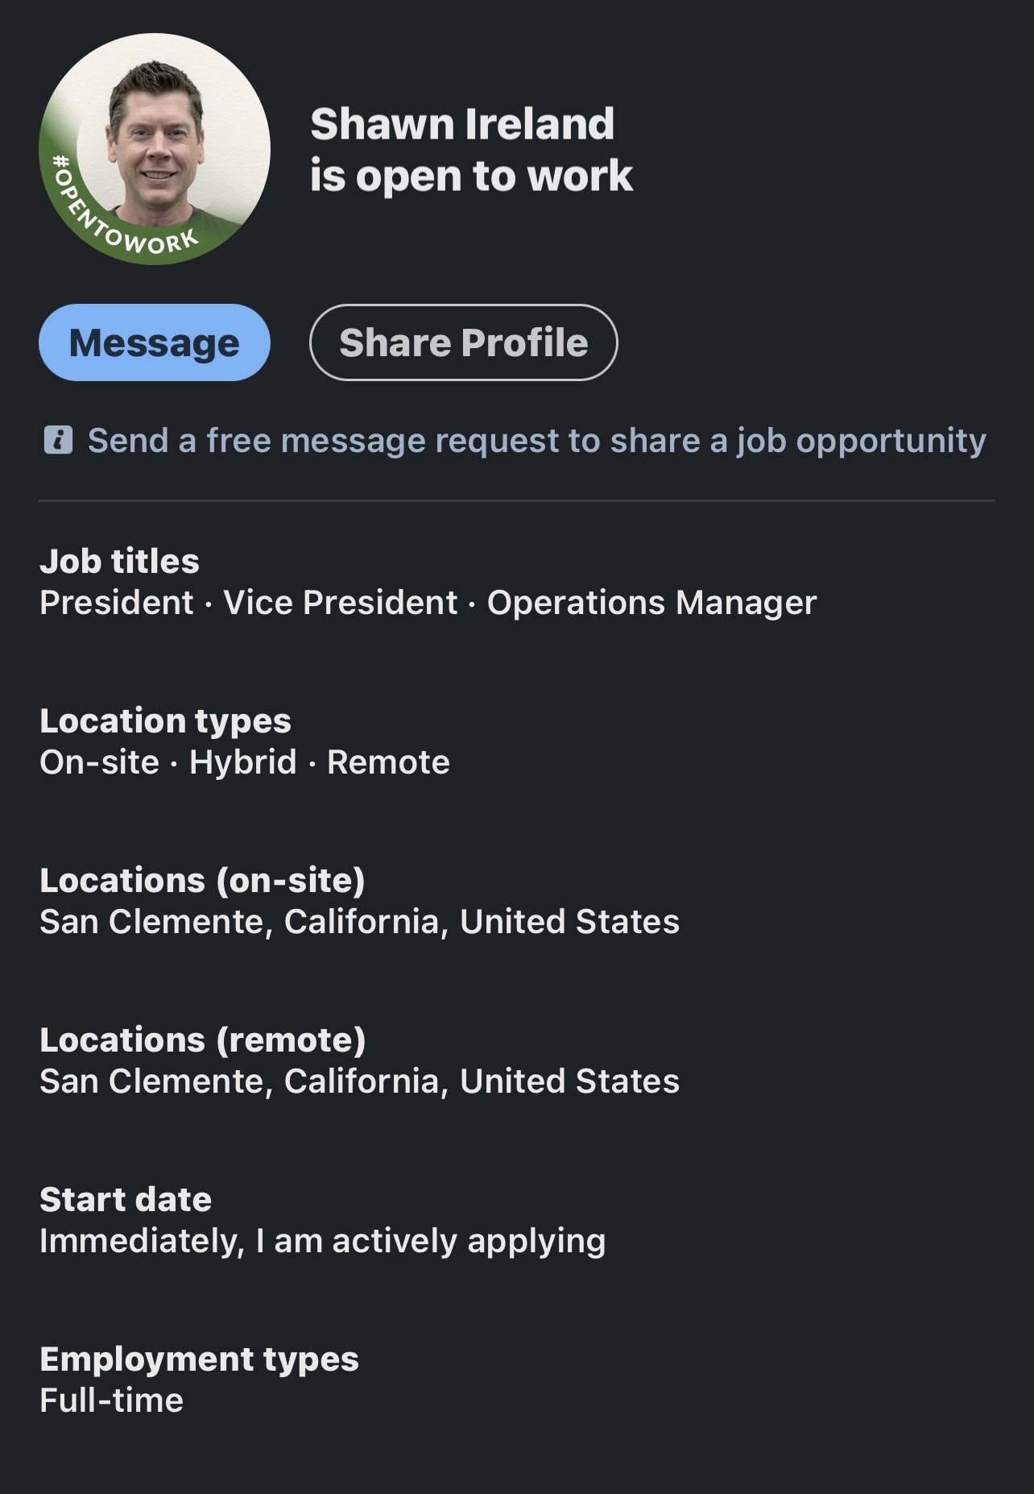This screenshot has height=1494, width=1034.
Task: Select the 'Shawn Ireland is open to work' heading
Action: coord(471,150)
